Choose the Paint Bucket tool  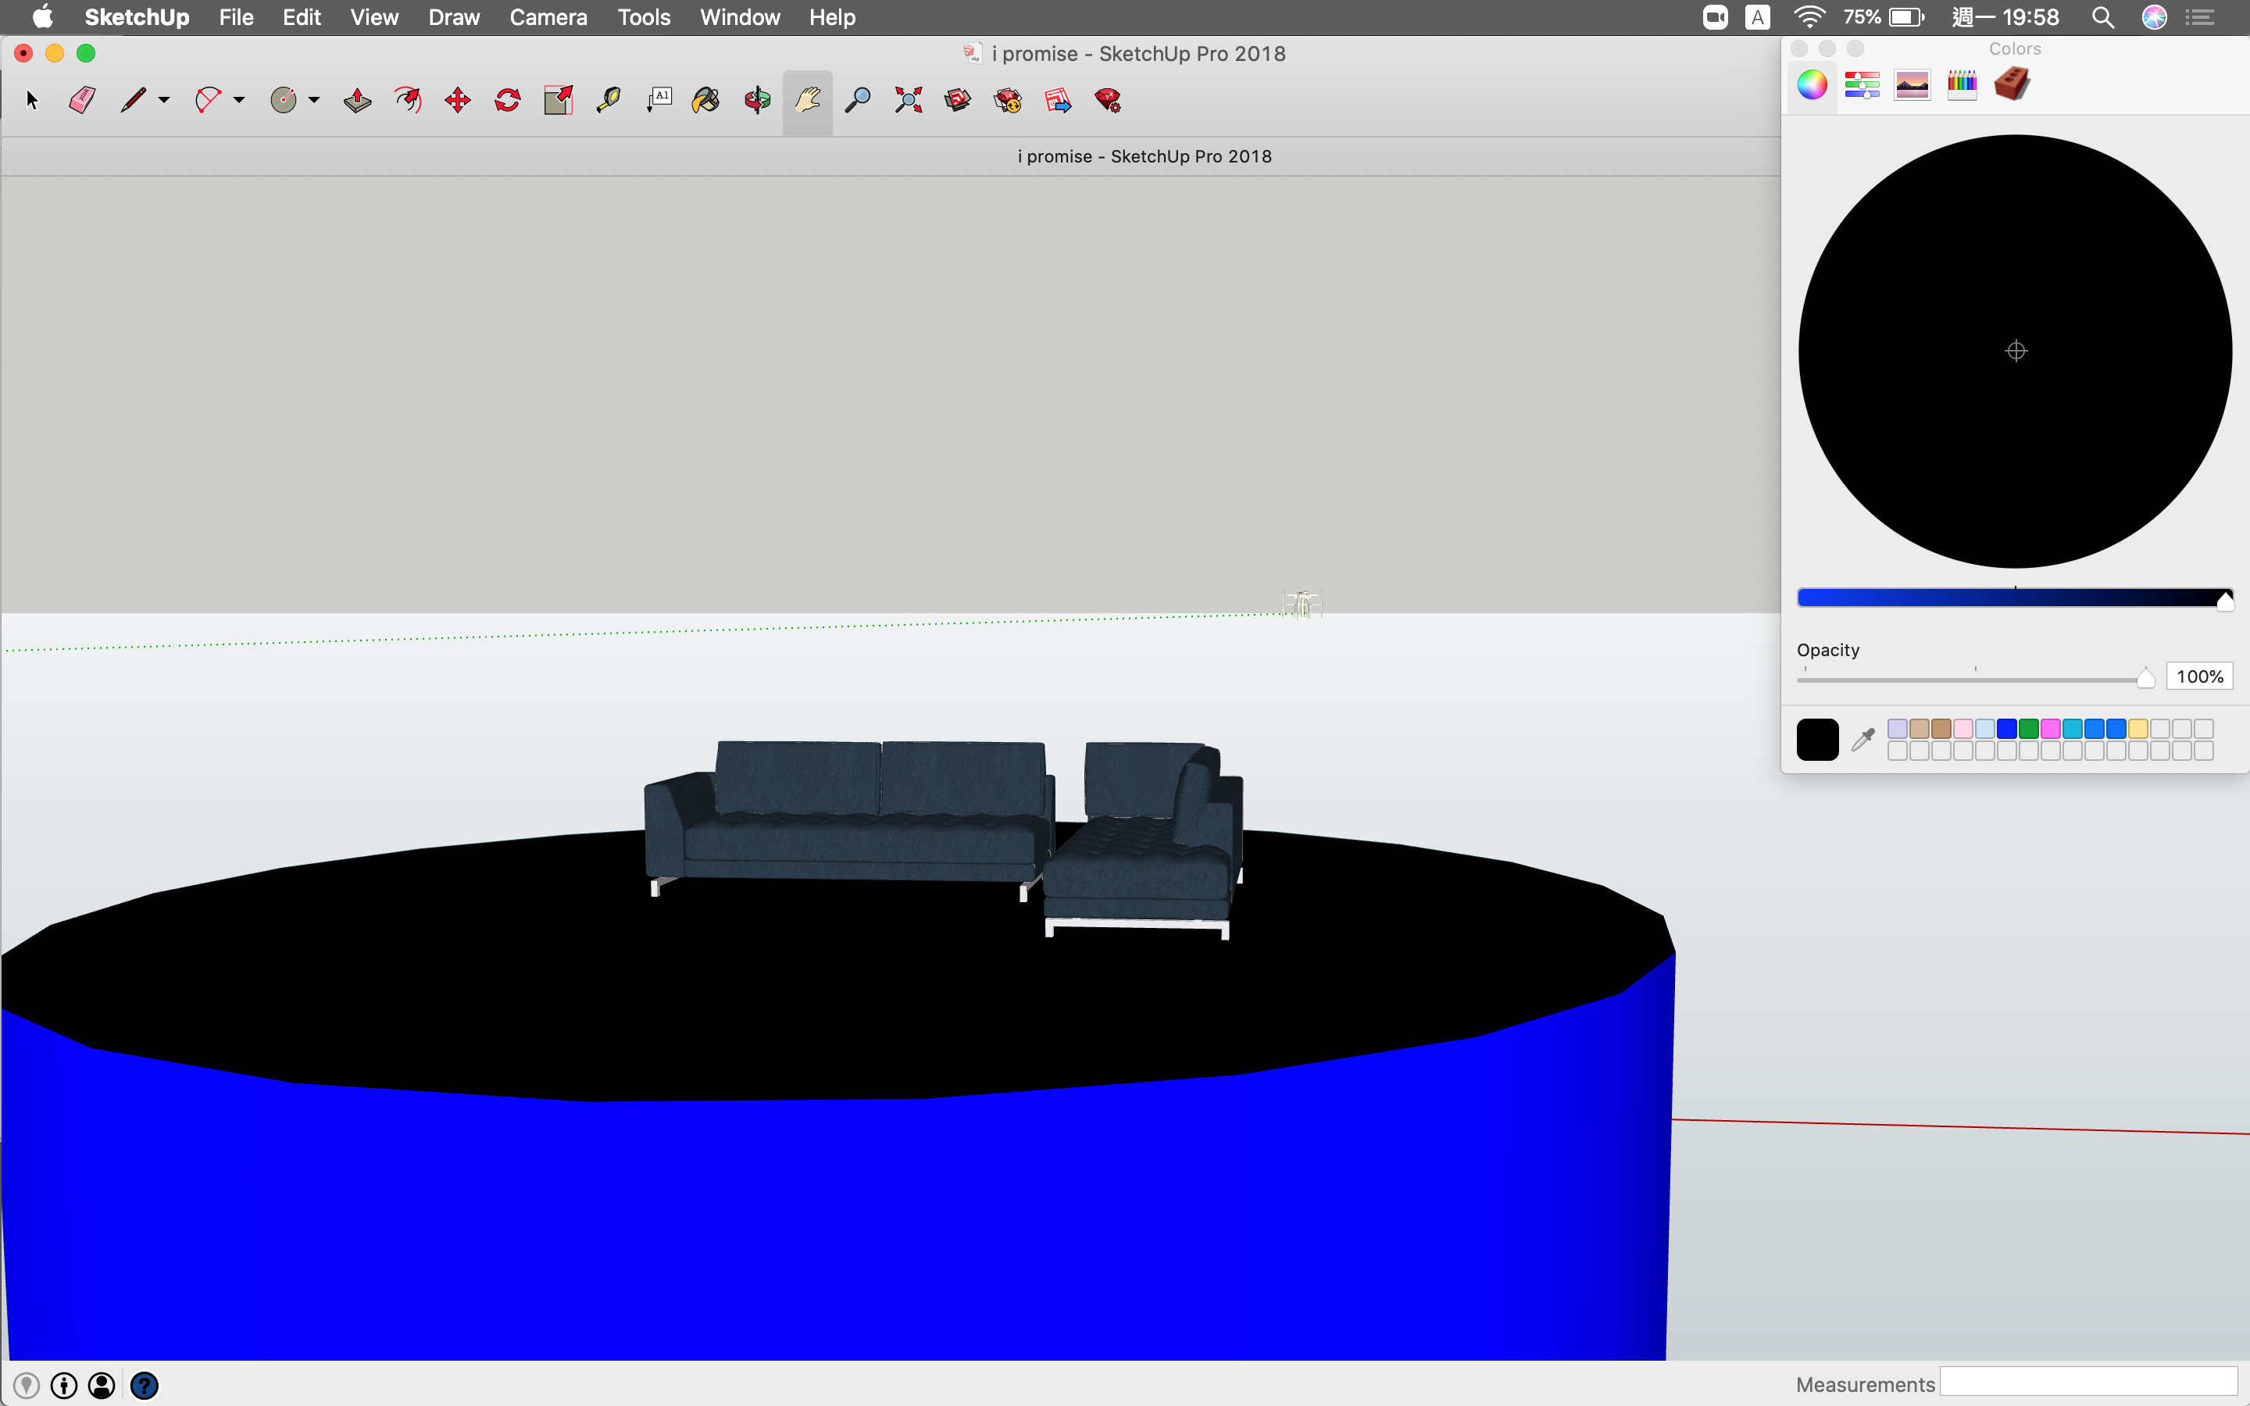705,101
